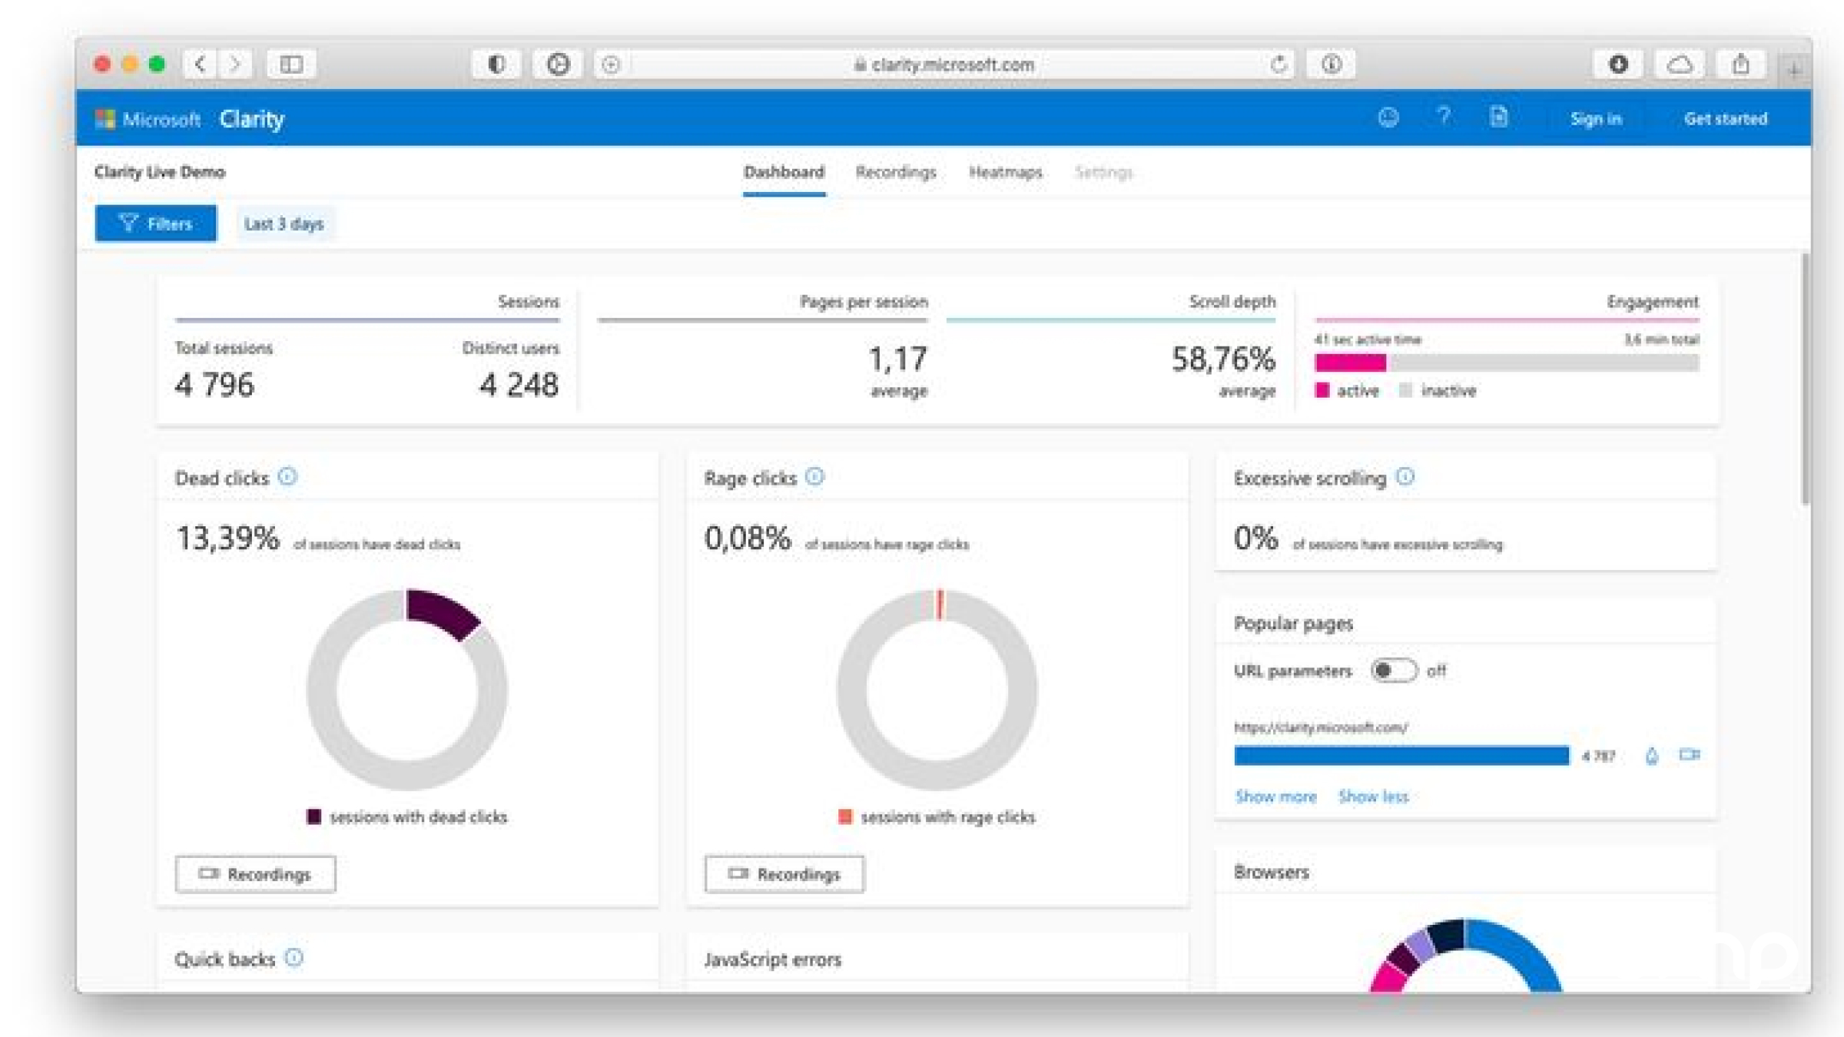Toggle the URL parameters switch
The width and height of the screenshot is (1844, 1037).
[1394, 671]
